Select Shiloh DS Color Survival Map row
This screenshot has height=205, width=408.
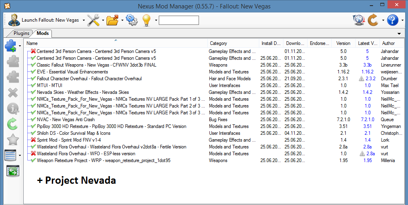click(213, 133)
